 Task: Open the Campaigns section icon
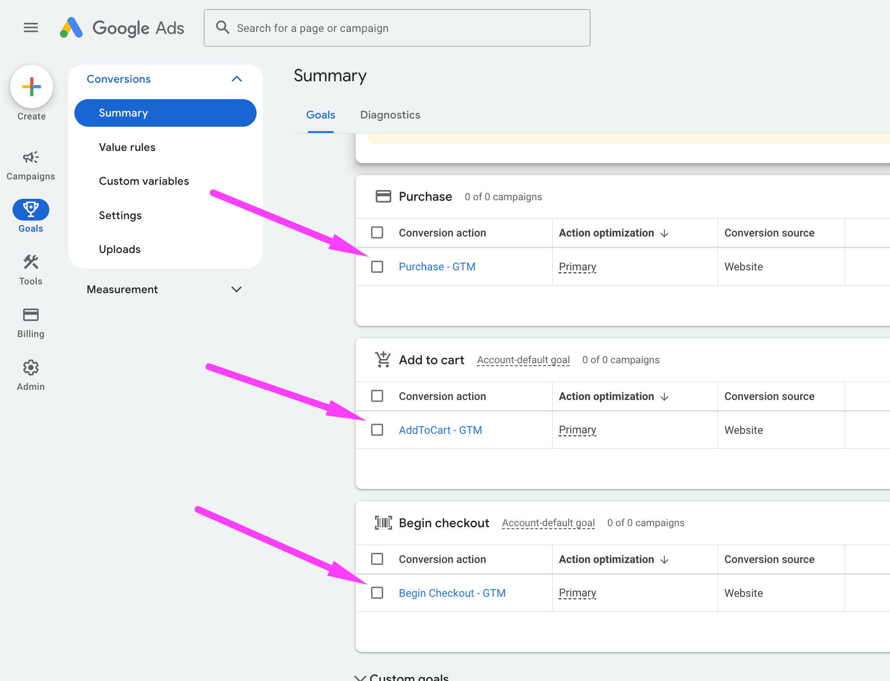30,157
